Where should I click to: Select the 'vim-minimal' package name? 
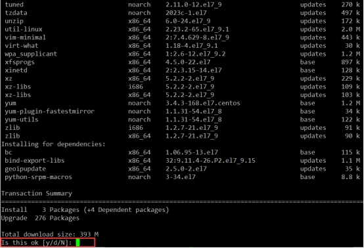click(x=26, y=37)
